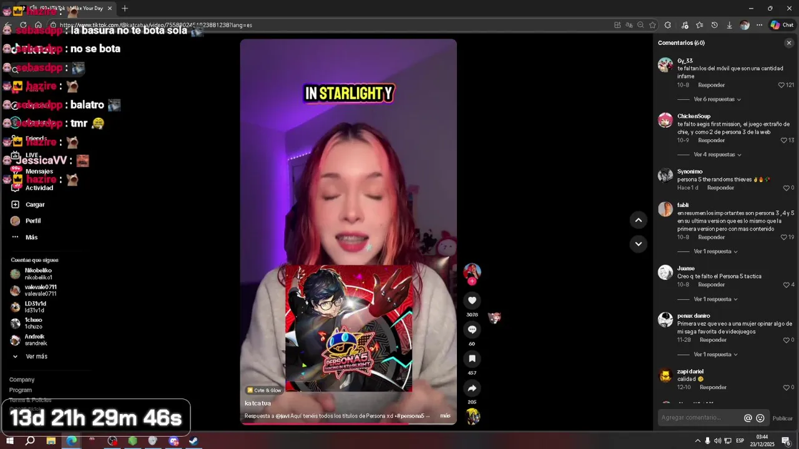Open comments via the speech bubble icon
The width and height of the screenshot is (799, 449).
(x=472, y=329)
